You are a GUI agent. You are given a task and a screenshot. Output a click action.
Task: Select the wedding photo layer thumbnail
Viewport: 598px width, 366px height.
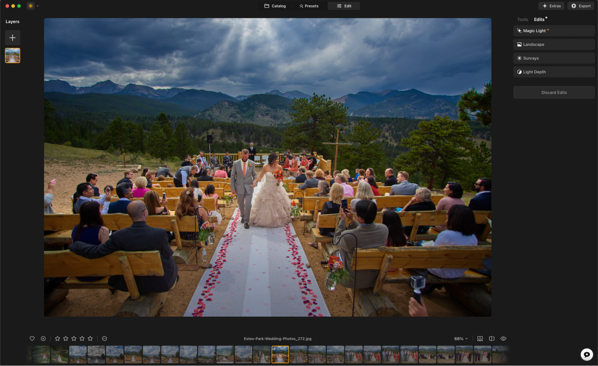point(13,56)
